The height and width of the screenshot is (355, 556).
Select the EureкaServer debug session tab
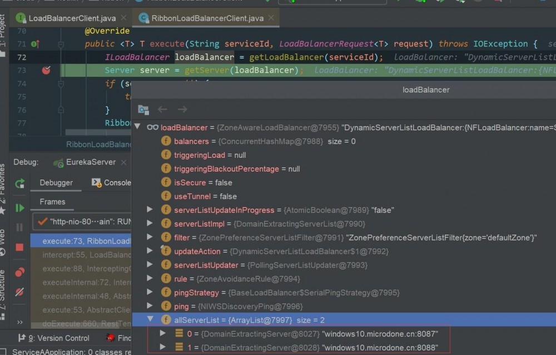(85, 162)
